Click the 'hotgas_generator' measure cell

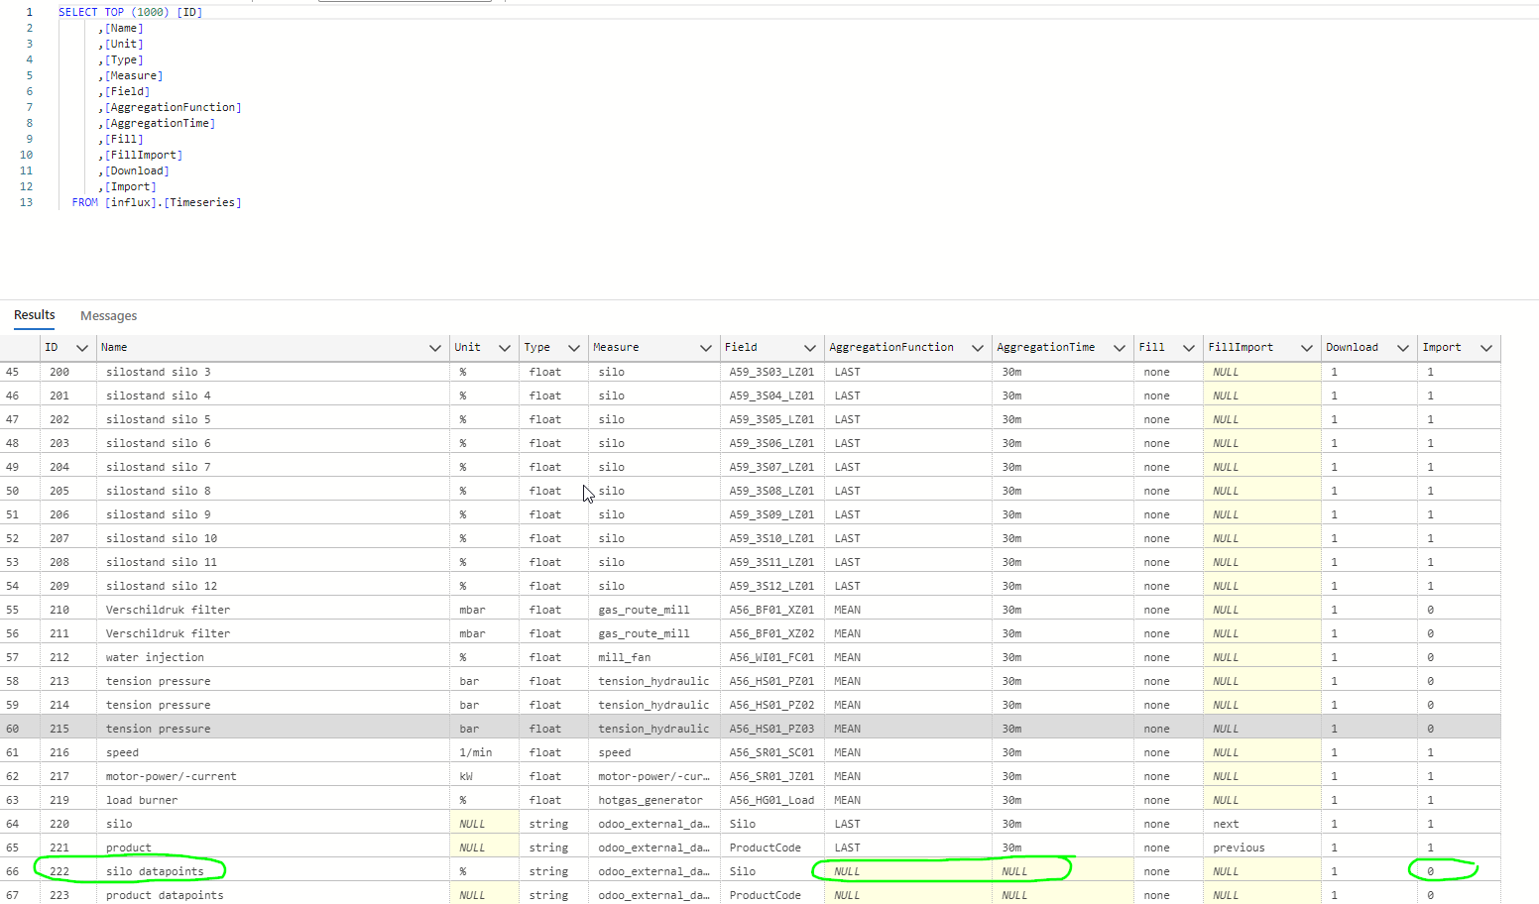pyautogui.click(x=654, y=800)
